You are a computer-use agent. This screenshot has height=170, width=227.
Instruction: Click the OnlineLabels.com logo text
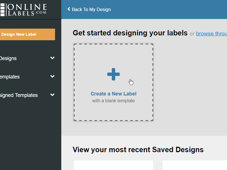(x=27, y=10)
